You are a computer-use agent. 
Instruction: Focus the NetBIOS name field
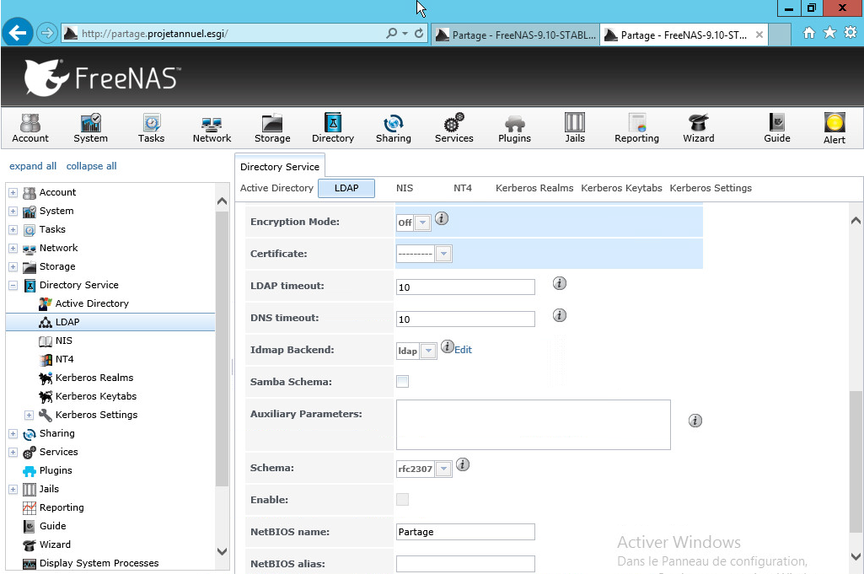pos(465,532)
